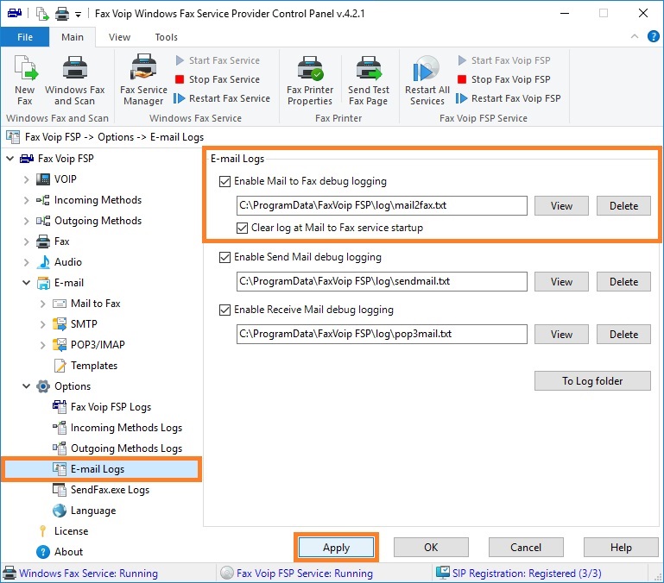This screenshot has width=664, height=583.
Task: Select the Audio tree node
Action: click(x=67, y=262)
